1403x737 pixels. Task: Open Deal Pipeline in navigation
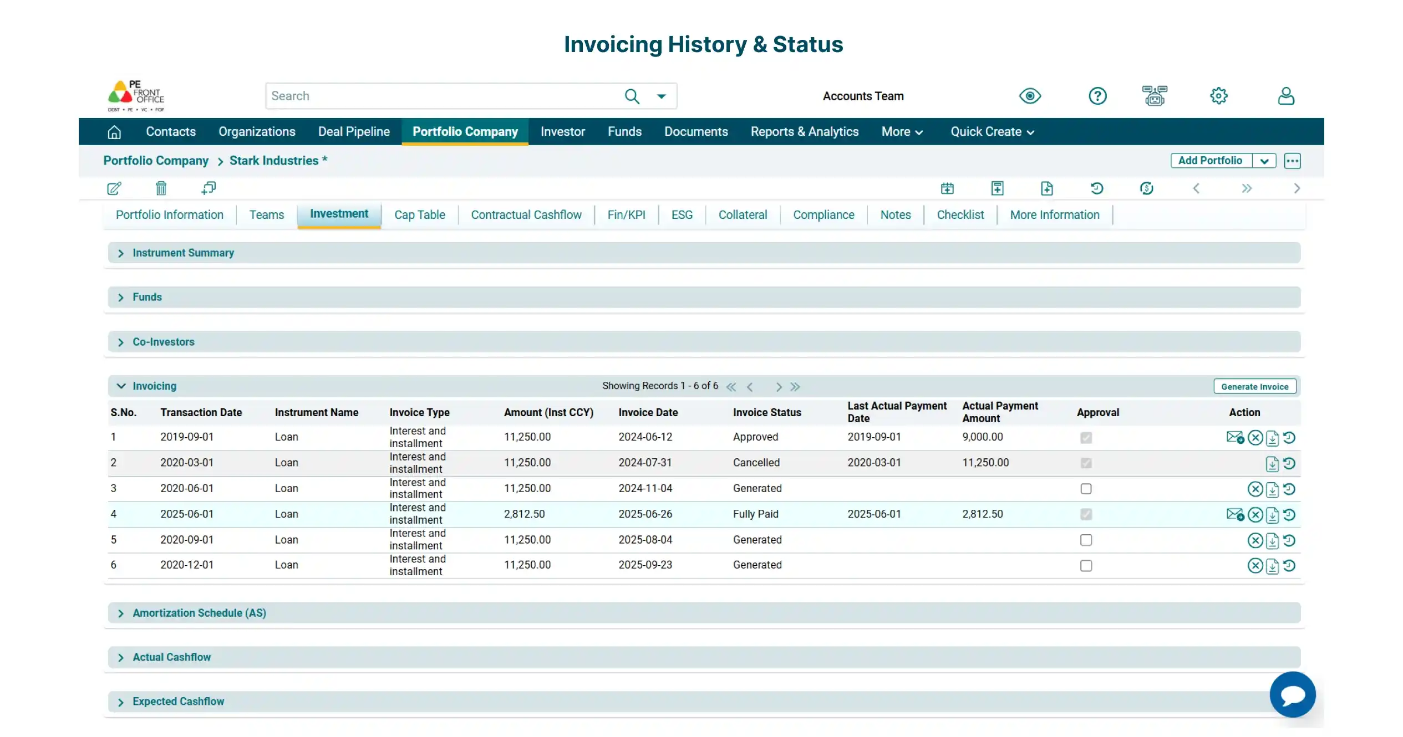[354, 132]
